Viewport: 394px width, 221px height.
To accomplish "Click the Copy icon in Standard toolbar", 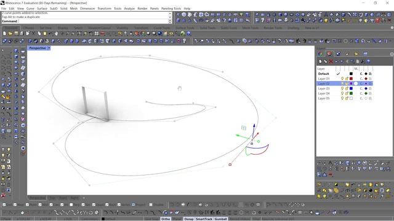I will (39, 33).
